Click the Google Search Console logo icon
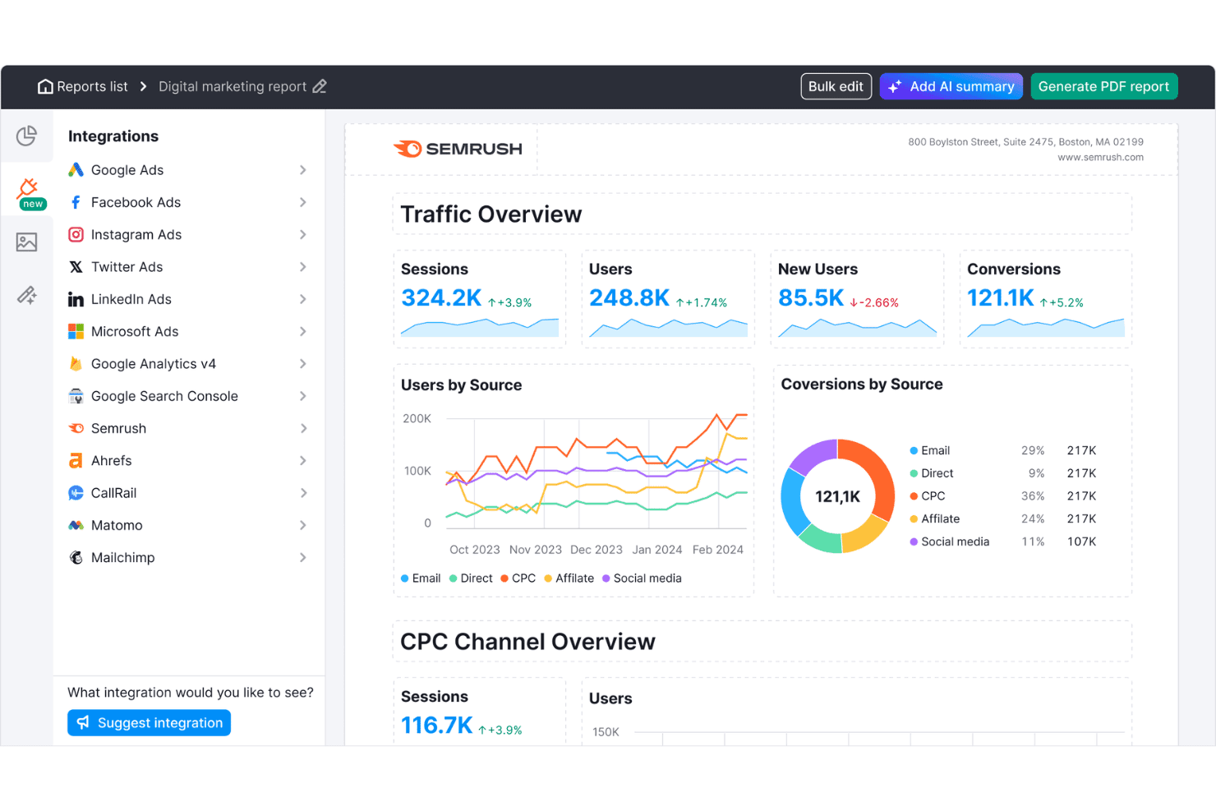This screenshot has height=811, width=1216. [x=76, y=396]
